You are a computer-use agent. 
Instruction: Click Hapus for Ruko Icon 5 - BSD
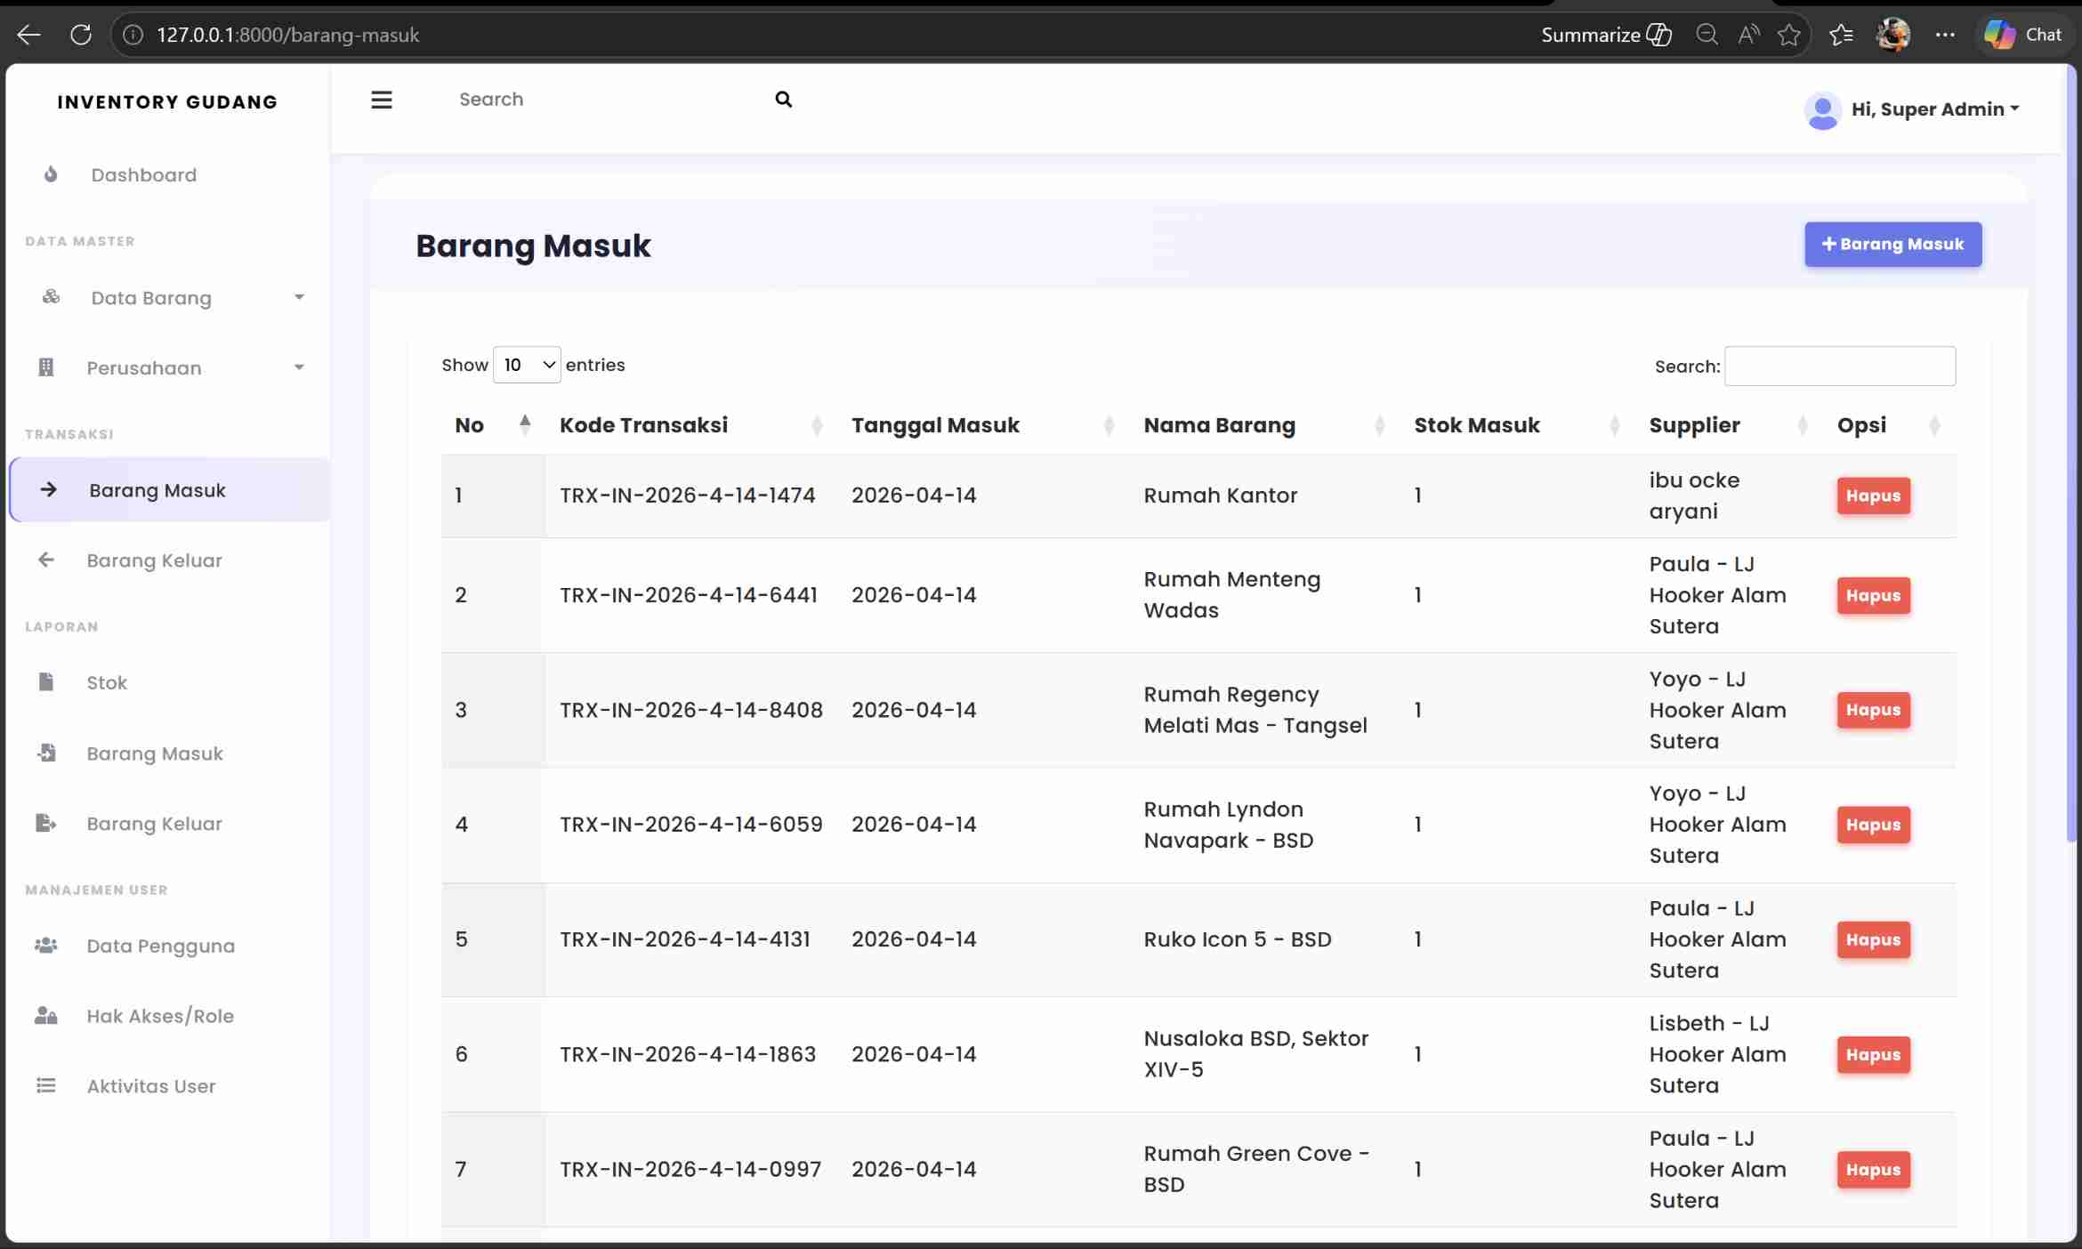[1873, 939]
